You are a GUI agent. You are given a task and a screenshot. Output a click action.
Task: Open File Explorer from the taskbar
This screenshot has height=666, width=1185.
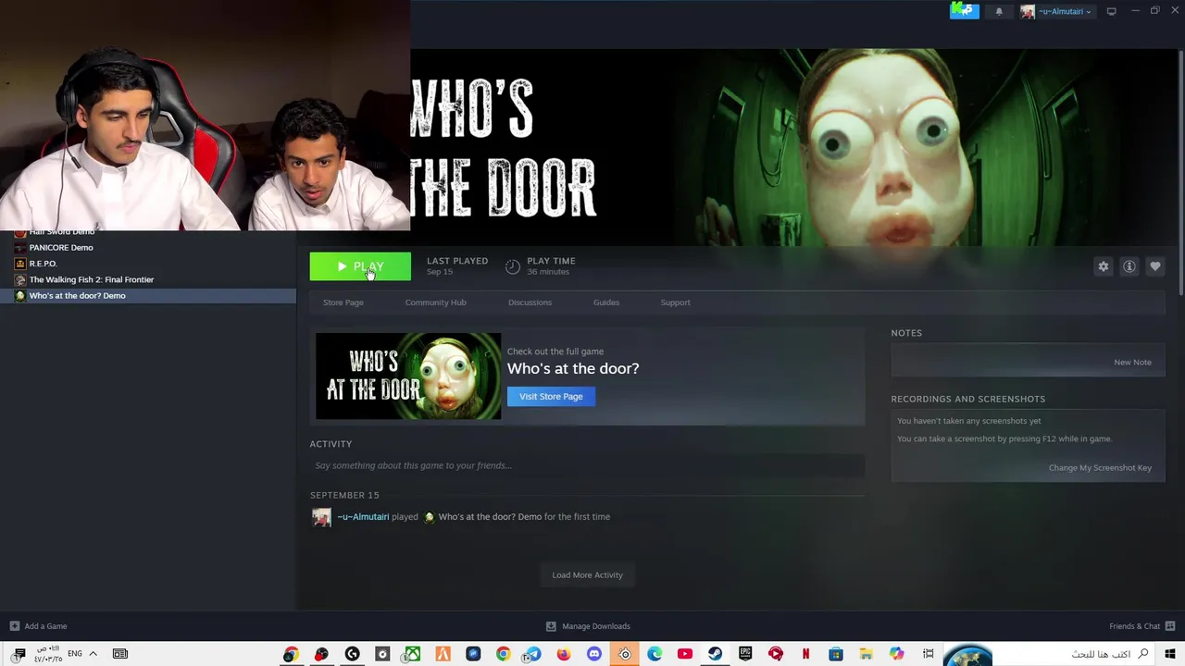point(866,654)
